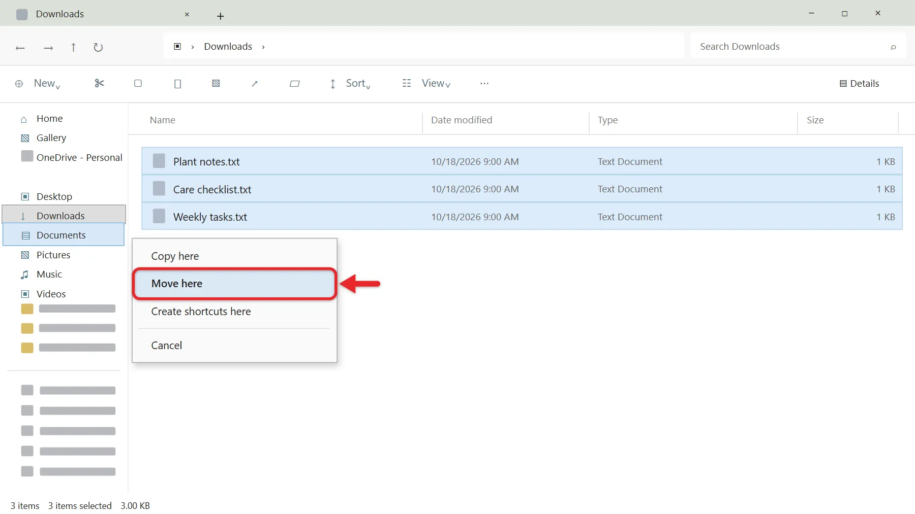Click the Care checklist.txt file icon
The height and width of the screenshot is (514, 915).
pos(159,188)
